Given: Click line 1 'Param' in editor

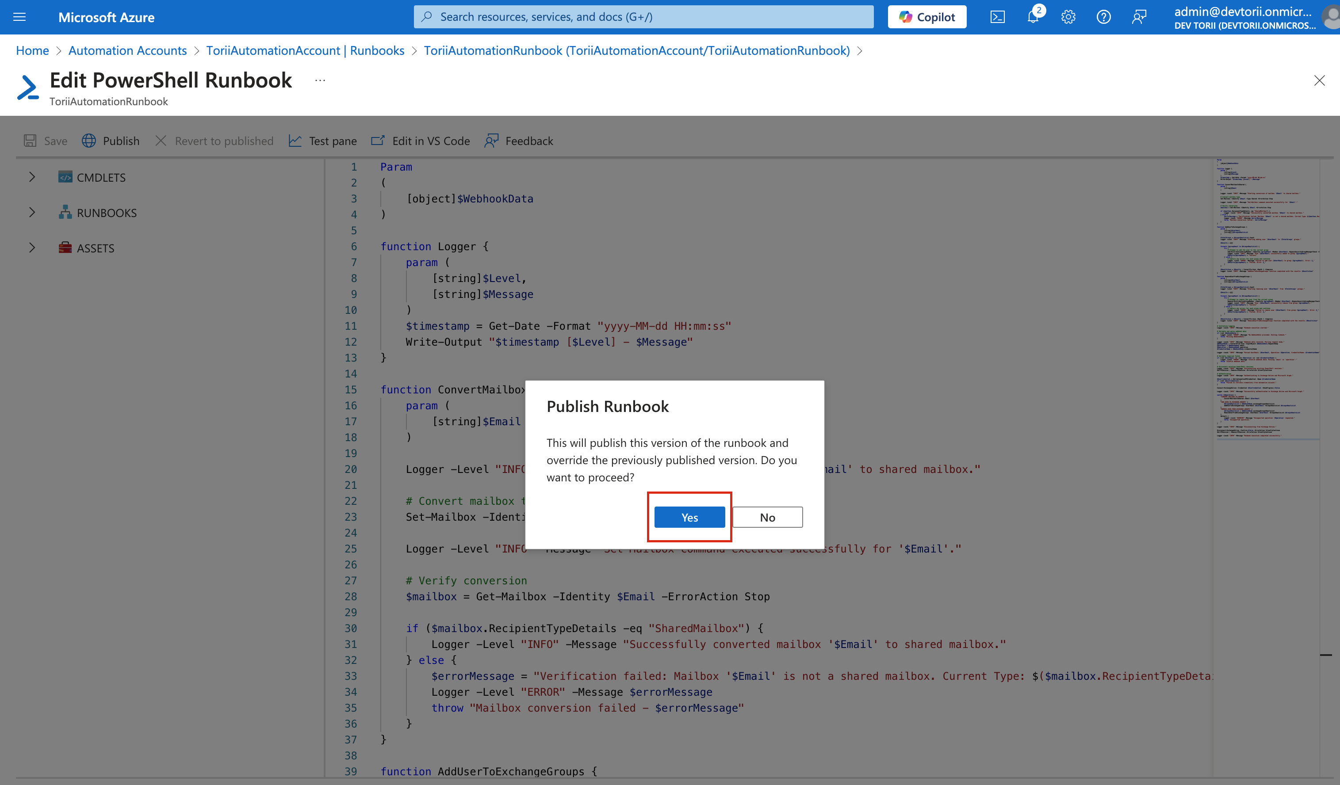Looking at the screenshot, I should (396, 167).
